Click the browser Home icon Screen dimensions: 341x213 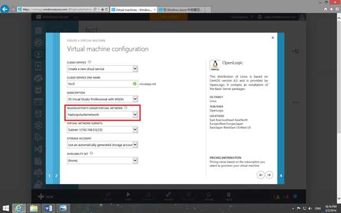point(326,9)
